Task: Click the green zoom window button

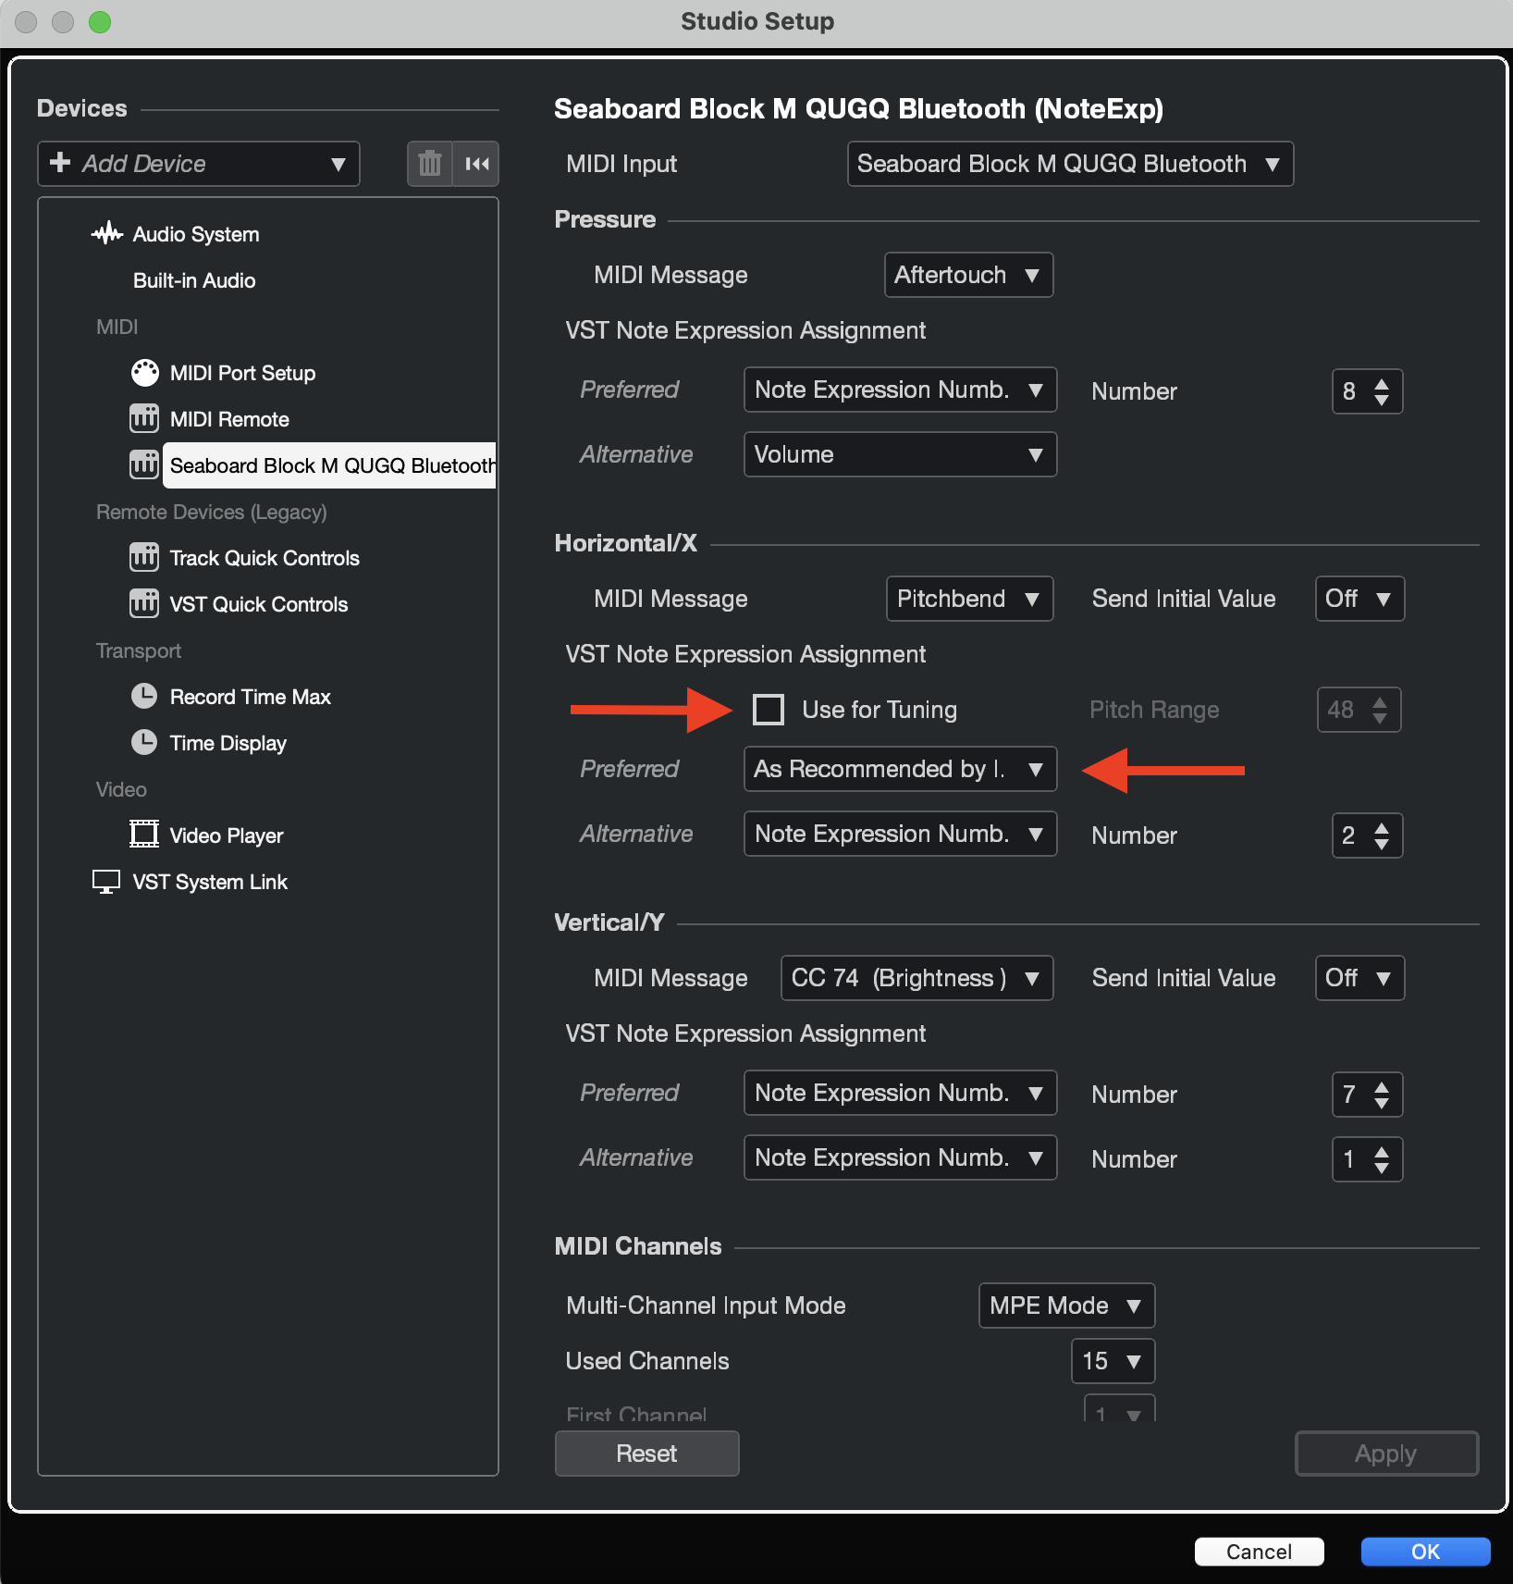Action: point(100,21)
